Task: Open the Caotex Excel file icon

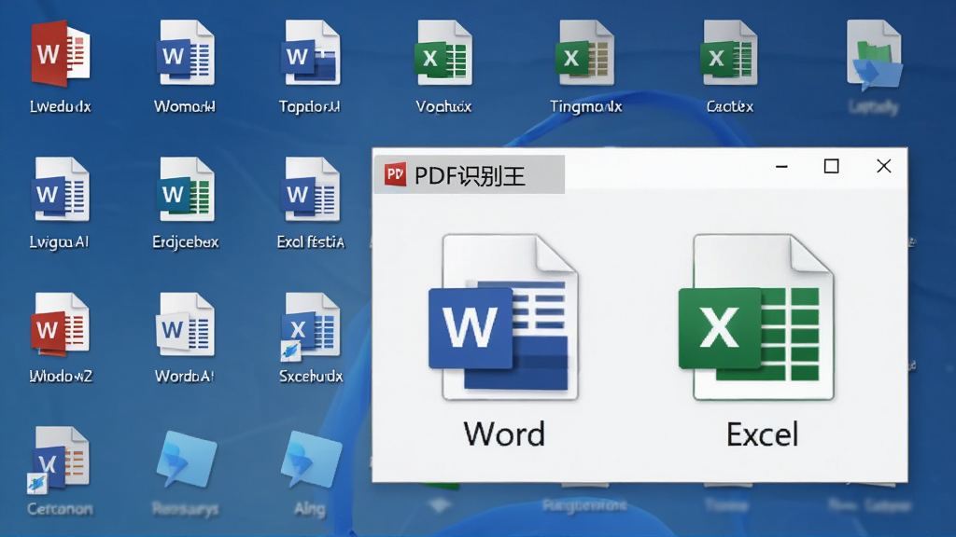Action: (x=729, y=52)
